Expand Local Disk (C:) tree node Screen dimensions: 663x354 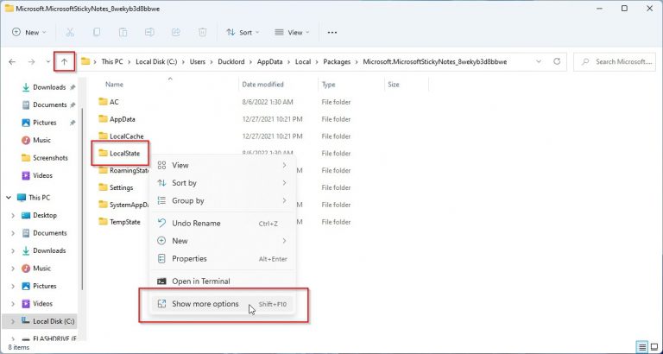(13, 321)
